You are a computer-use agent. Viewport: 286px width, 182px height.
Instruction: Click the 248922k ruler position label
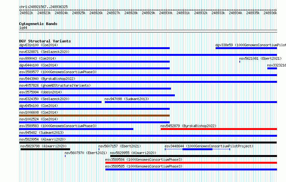point(26,13)
